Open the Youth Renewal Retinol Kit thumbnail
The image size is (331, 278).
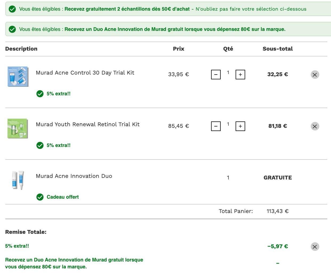coord(18,128)
